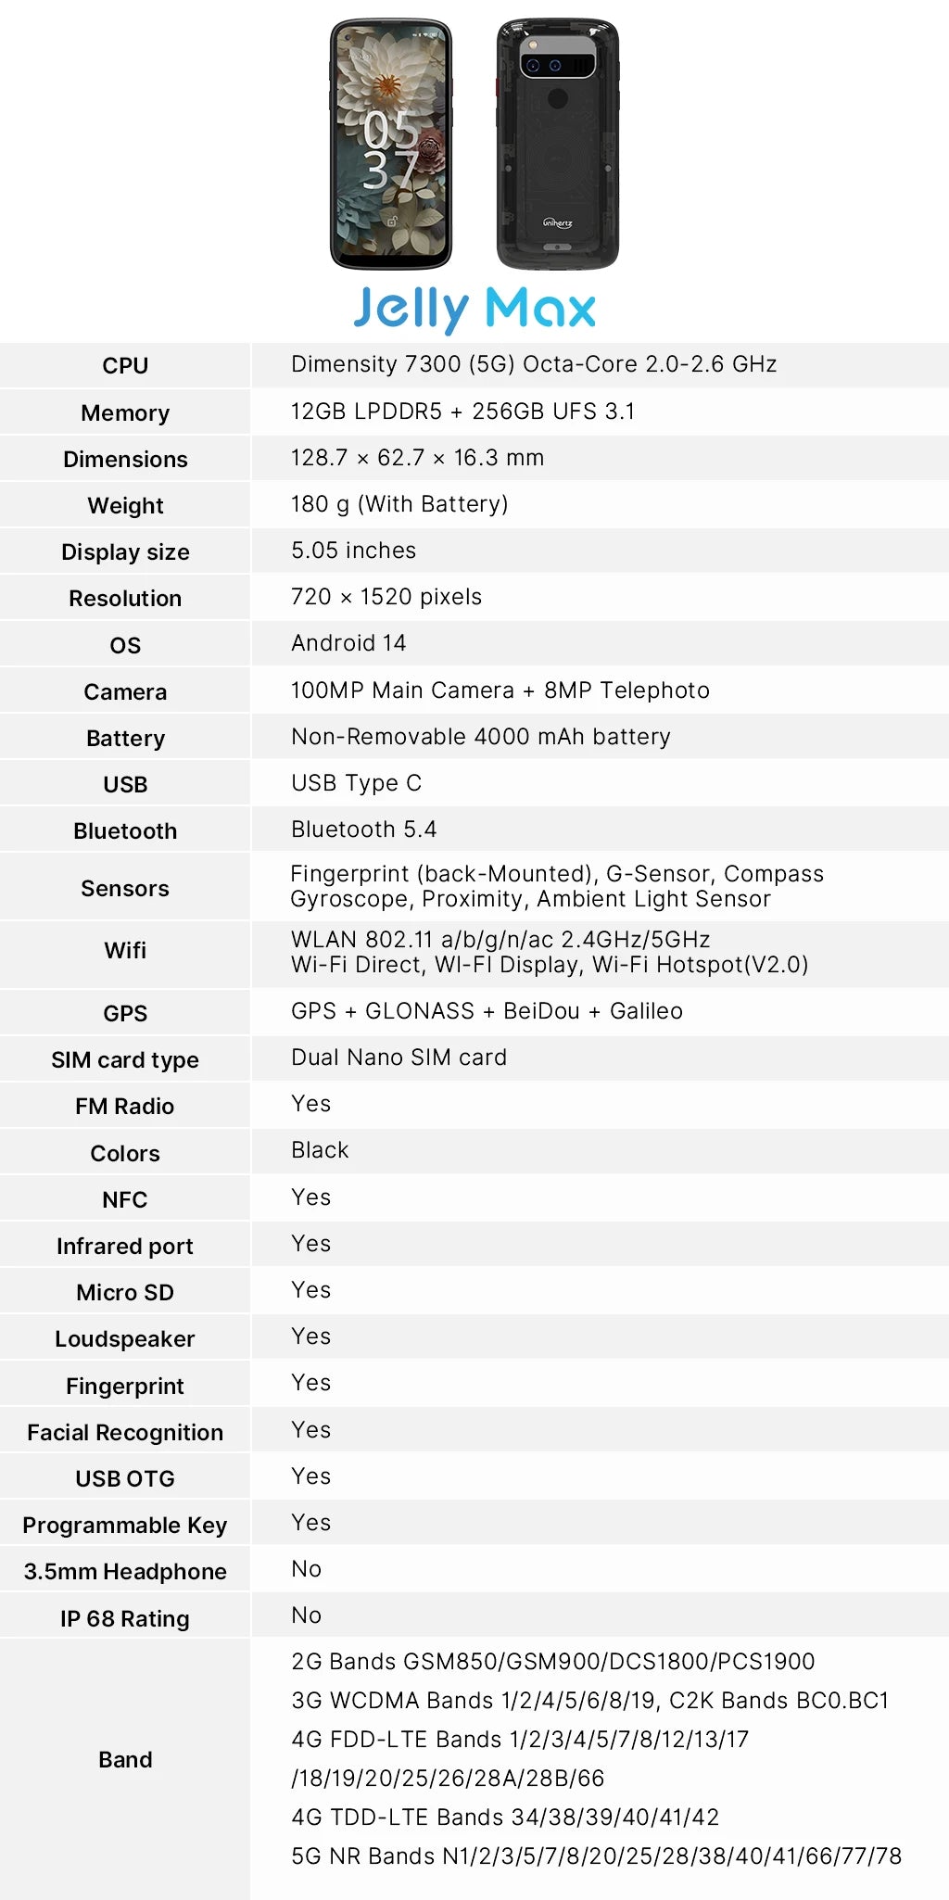The width and height of the screenshot is (949, 1900).
Task: Click the back view phone image
Action: point(558,144)
